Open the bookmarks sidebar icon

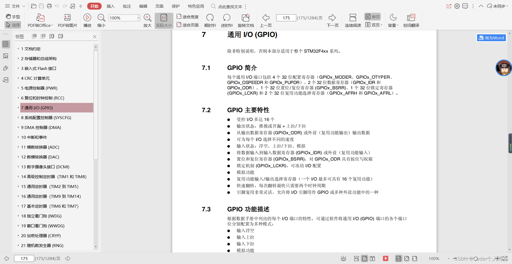(6, 44)
